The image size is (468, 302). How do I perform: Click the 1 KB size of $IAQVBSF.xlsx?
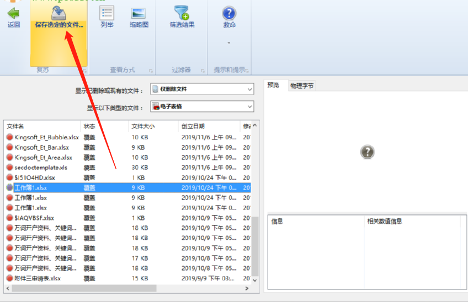(138, 218)
